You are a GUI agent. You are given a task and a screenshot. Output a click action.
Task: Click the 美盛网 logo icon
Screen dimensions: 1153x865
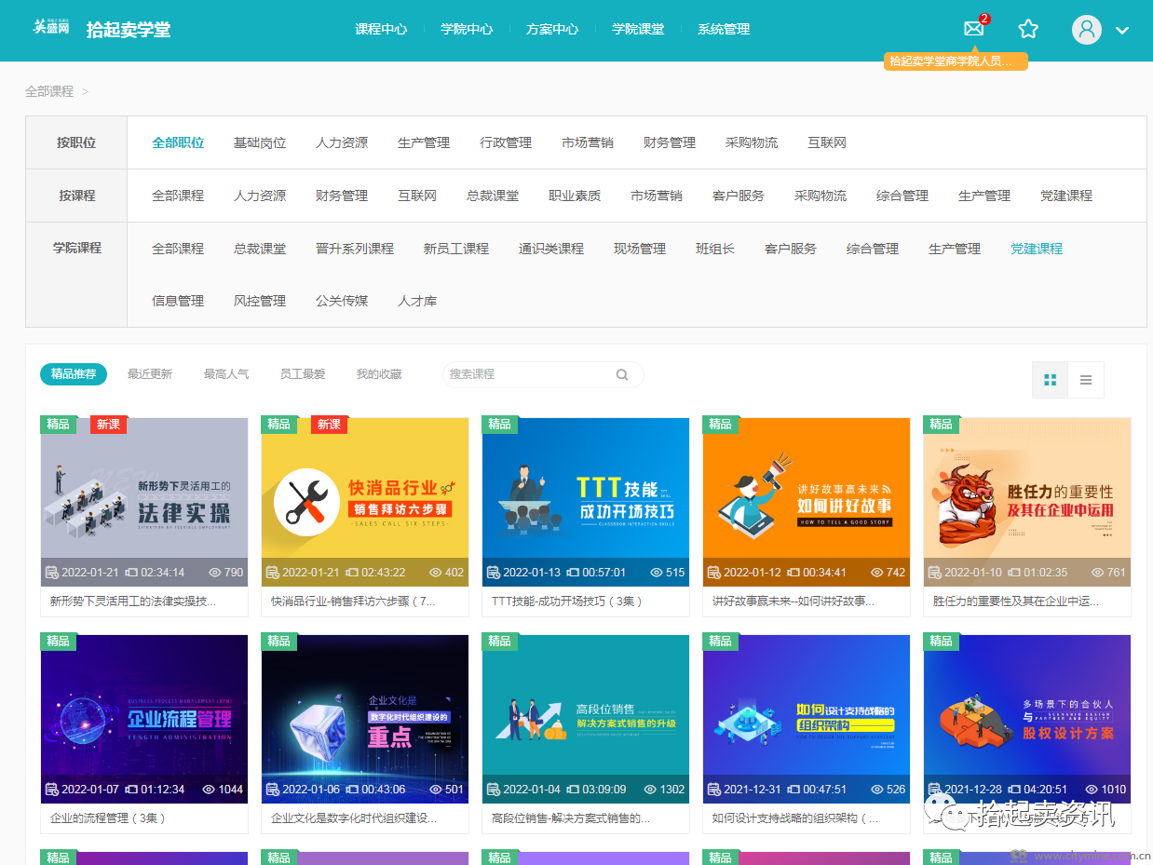(x=51, y=27)
